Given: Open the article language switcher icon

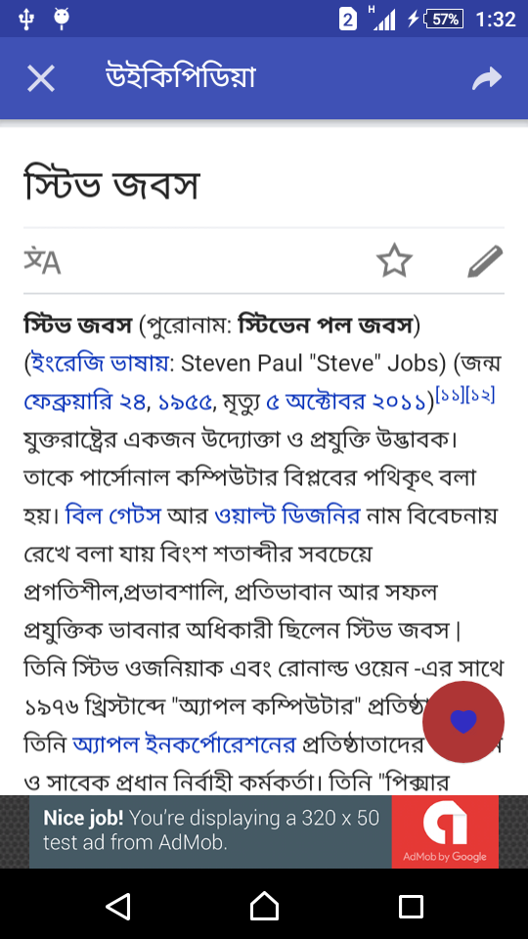Looking at the screenshot, I should pos(42,261).
